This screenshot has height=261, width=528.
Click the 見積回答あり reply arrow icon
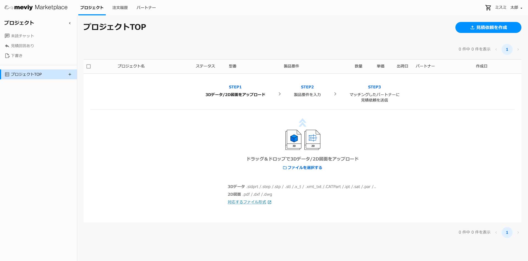(7, 46)
